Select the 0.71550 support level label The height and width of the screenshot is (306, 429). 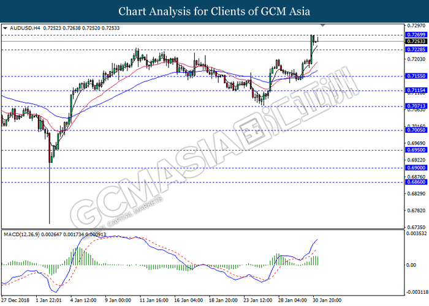click(x=416, y=76)
